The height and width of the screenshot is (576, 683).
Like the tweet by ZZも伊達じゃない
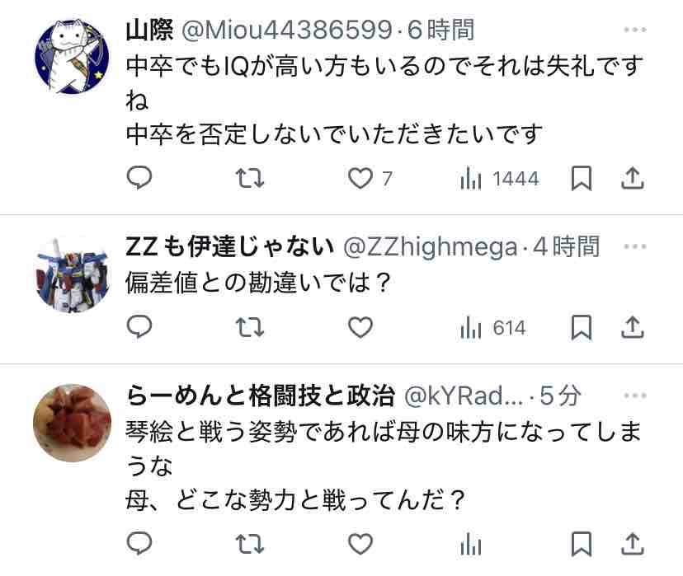coord(360,327)
